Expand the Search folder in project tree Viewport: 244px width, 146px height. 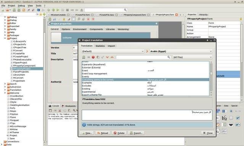[5, 84]
